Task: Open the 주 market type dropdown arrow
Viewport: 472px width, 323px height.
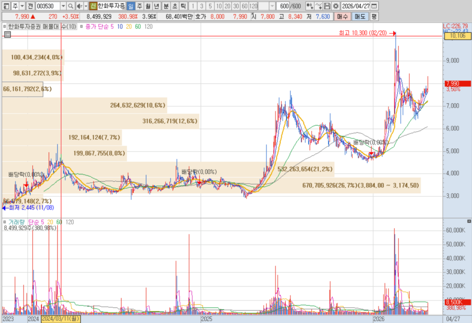Action: (22, 6)
